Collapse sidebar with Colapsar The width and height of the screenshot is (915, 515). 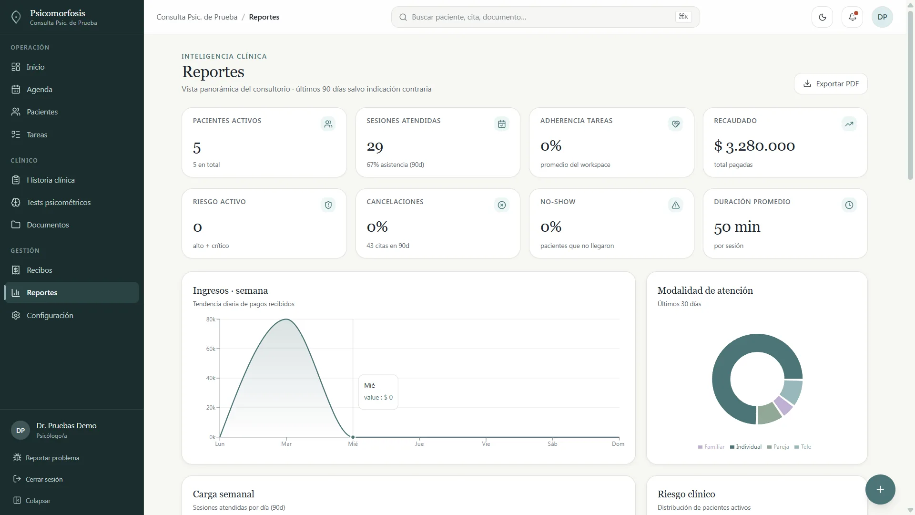[31, 501]
